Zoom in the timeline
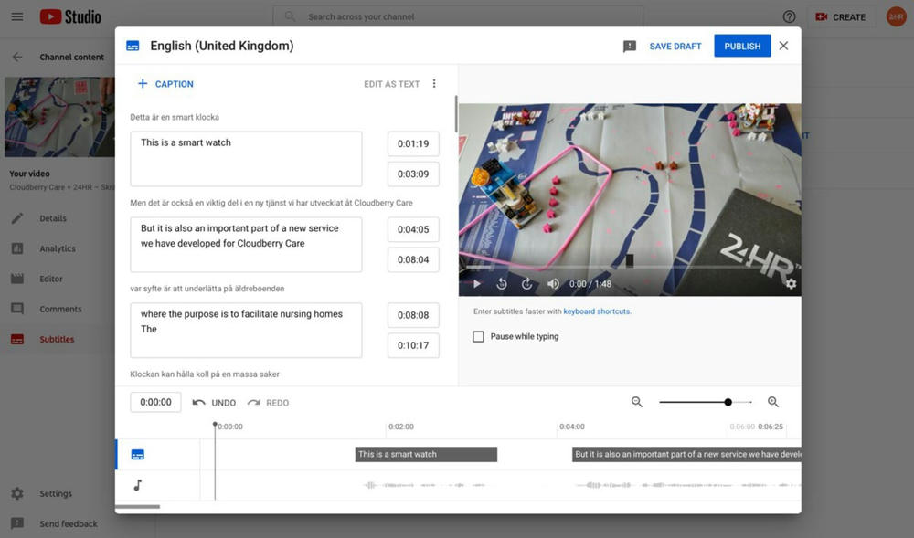Screen dimensions: 914x538 point(773,402)
